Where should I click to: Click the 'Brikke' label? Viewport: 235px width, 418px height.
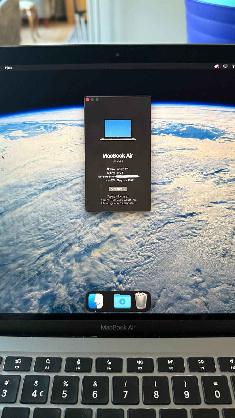point(111,169)
